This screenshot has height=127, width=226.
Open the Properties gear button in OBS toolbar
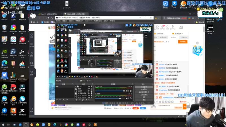click(82, 81)
